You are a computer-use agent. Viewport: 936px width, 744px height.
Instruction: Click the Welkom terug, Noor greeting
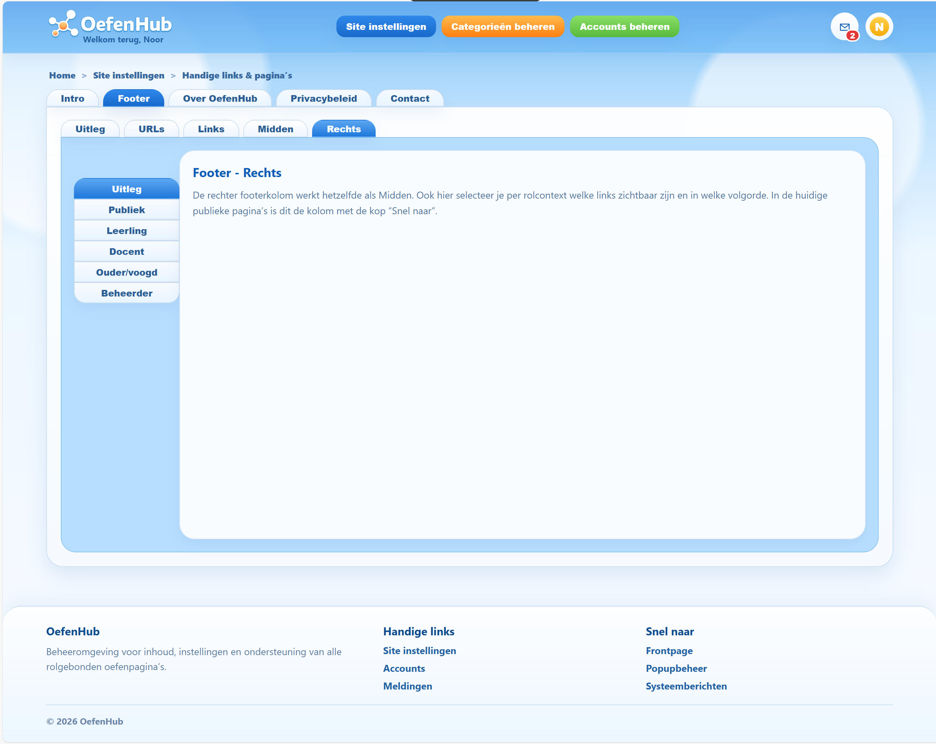pyautogui.click(x=123, y=40)
